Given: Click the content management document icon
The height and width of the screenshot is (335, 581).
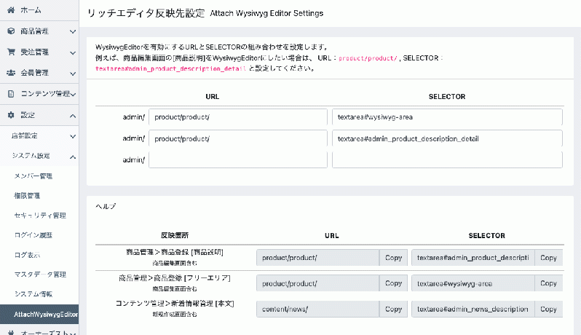Looking at the screenshot, I should pyautogui.click(x=11, y=94).
